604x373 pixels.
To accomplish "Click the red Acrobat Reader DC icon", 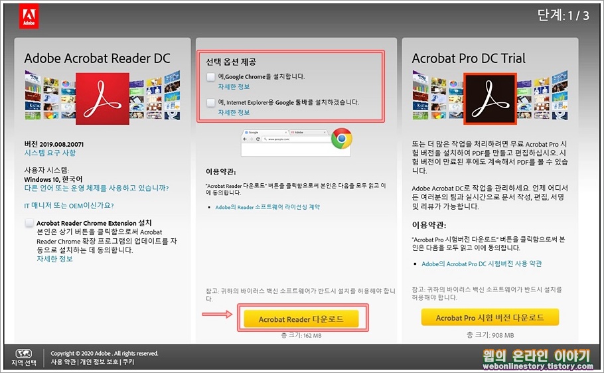I will tap(102, 99).
